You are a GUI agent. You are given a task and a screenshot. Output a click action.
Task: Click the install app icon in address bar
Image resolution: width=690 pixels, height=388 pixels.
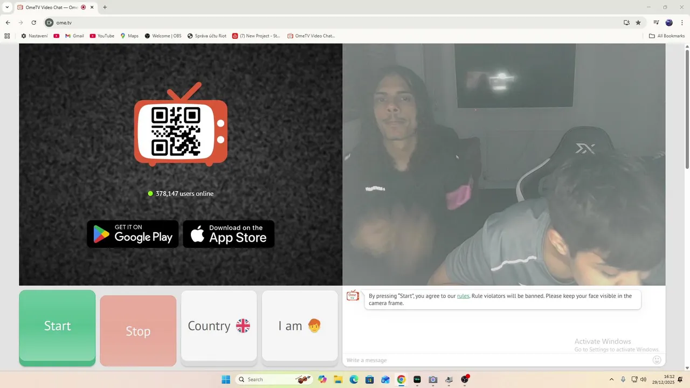pyautogui.click(x=626, y=23)
